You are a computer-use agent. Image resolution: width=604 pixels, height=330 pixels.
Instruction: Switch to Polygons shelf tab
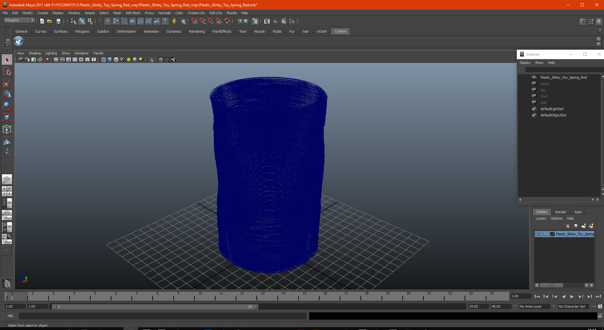click(82, 31)
